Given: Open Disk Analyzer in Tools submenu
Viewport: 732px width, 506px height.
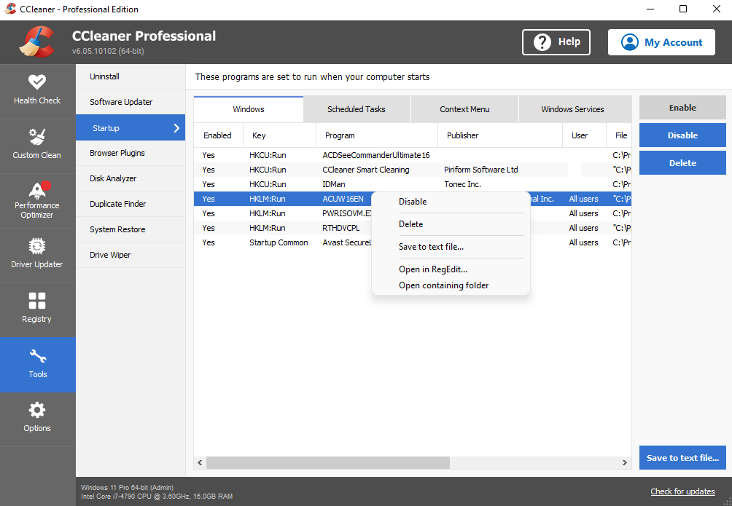Looking at the screenshot, I should (131, 178).
